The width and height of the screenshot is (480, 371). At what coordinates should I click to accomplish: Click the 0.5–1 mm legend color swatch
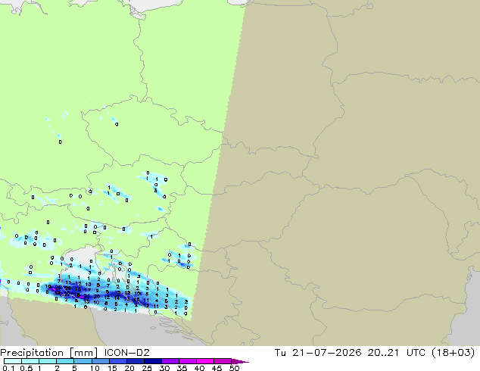(30, 361)
